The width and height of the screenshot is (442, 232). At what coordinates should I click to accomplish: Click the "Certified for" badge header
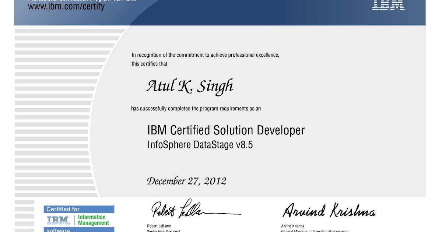pyautogui.click(x=79, y=209)
